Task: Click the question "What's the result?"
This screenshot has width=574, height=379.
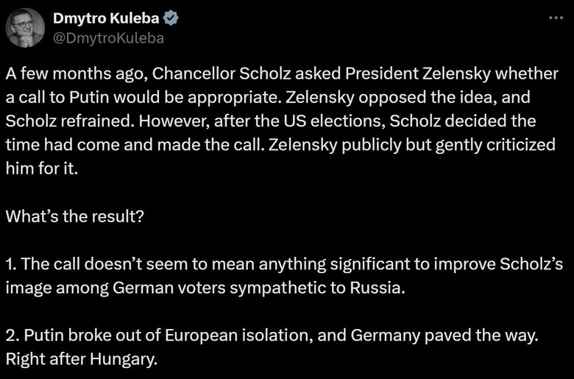Action: (x=81, y=219)
